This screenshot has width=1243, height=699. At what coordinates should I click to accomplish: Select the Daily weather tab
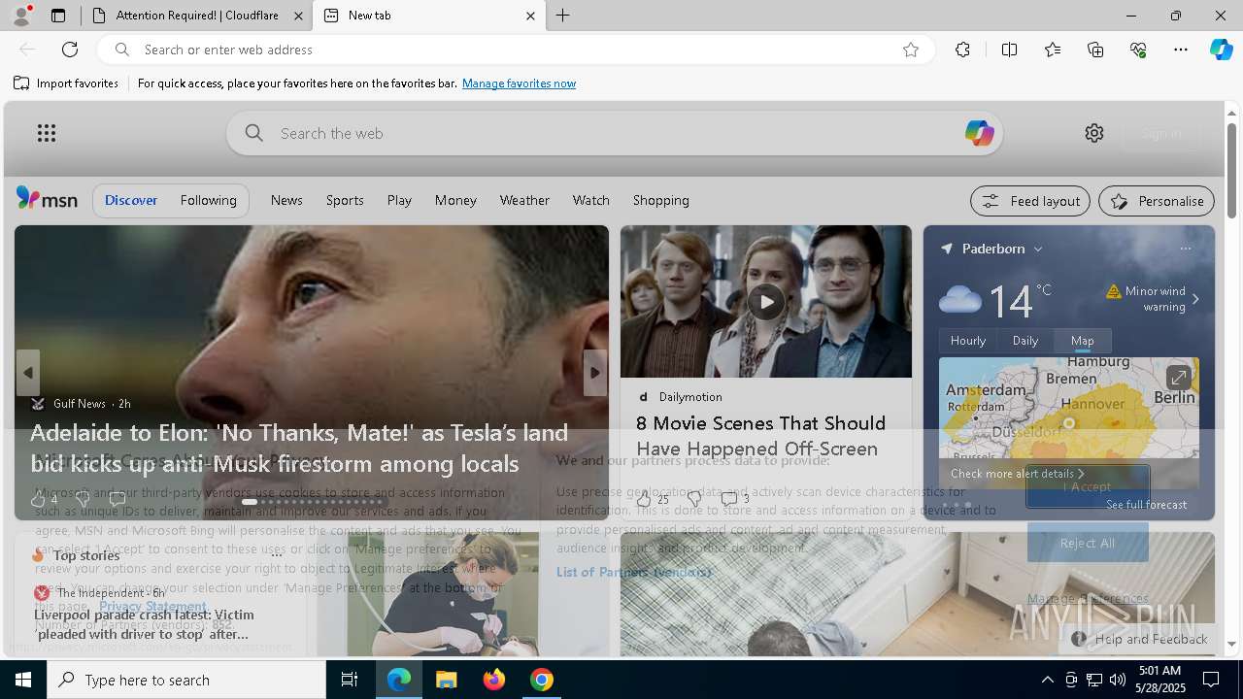coord(1025,341)
